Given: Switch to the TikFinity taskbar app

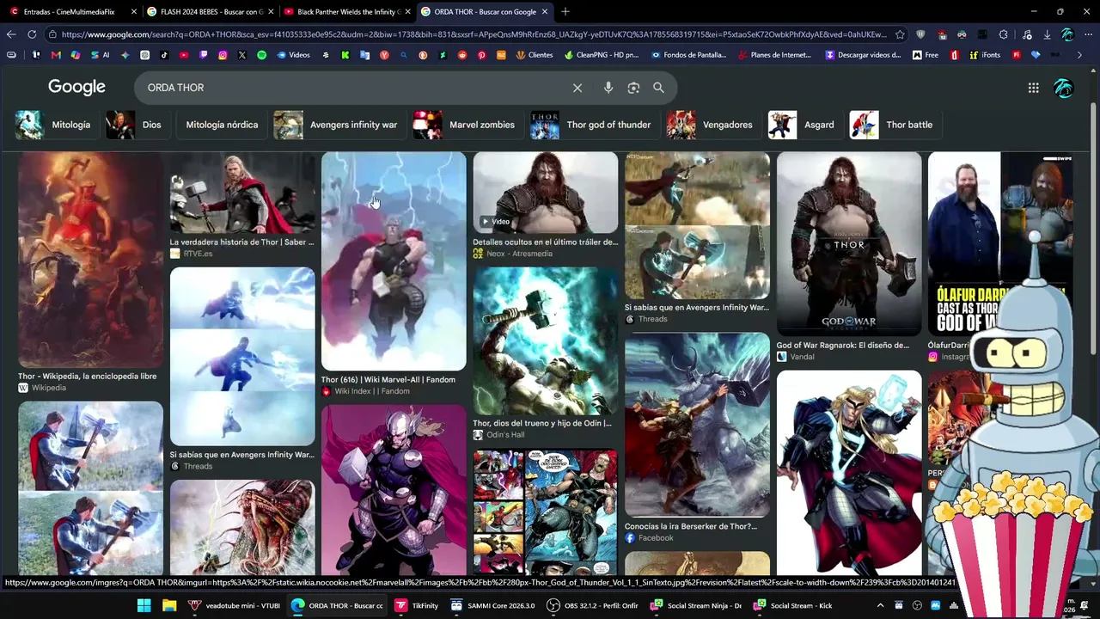Looking at the screenshot, I should (417, 605).
